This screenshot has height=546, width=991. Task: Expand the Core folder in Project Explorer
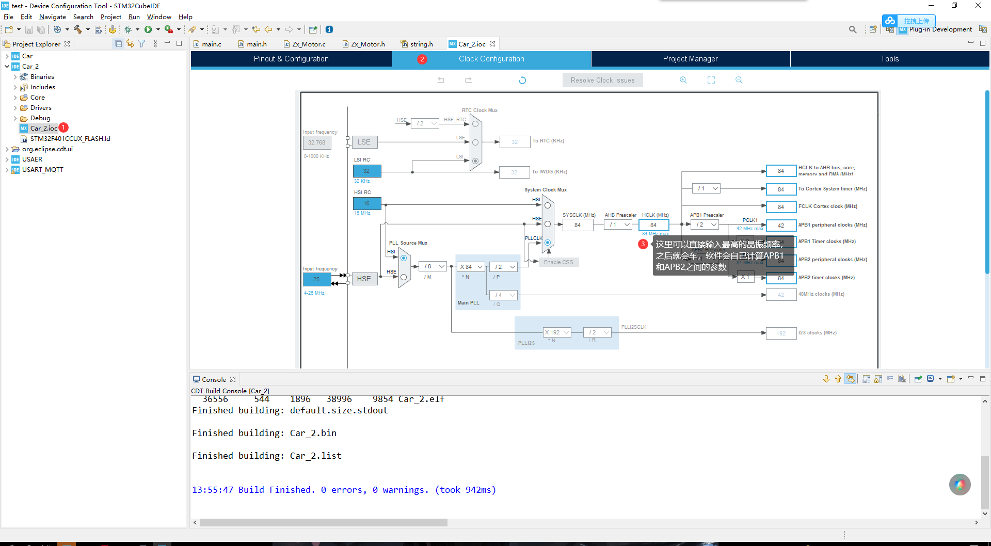click(x=16, y=97)
